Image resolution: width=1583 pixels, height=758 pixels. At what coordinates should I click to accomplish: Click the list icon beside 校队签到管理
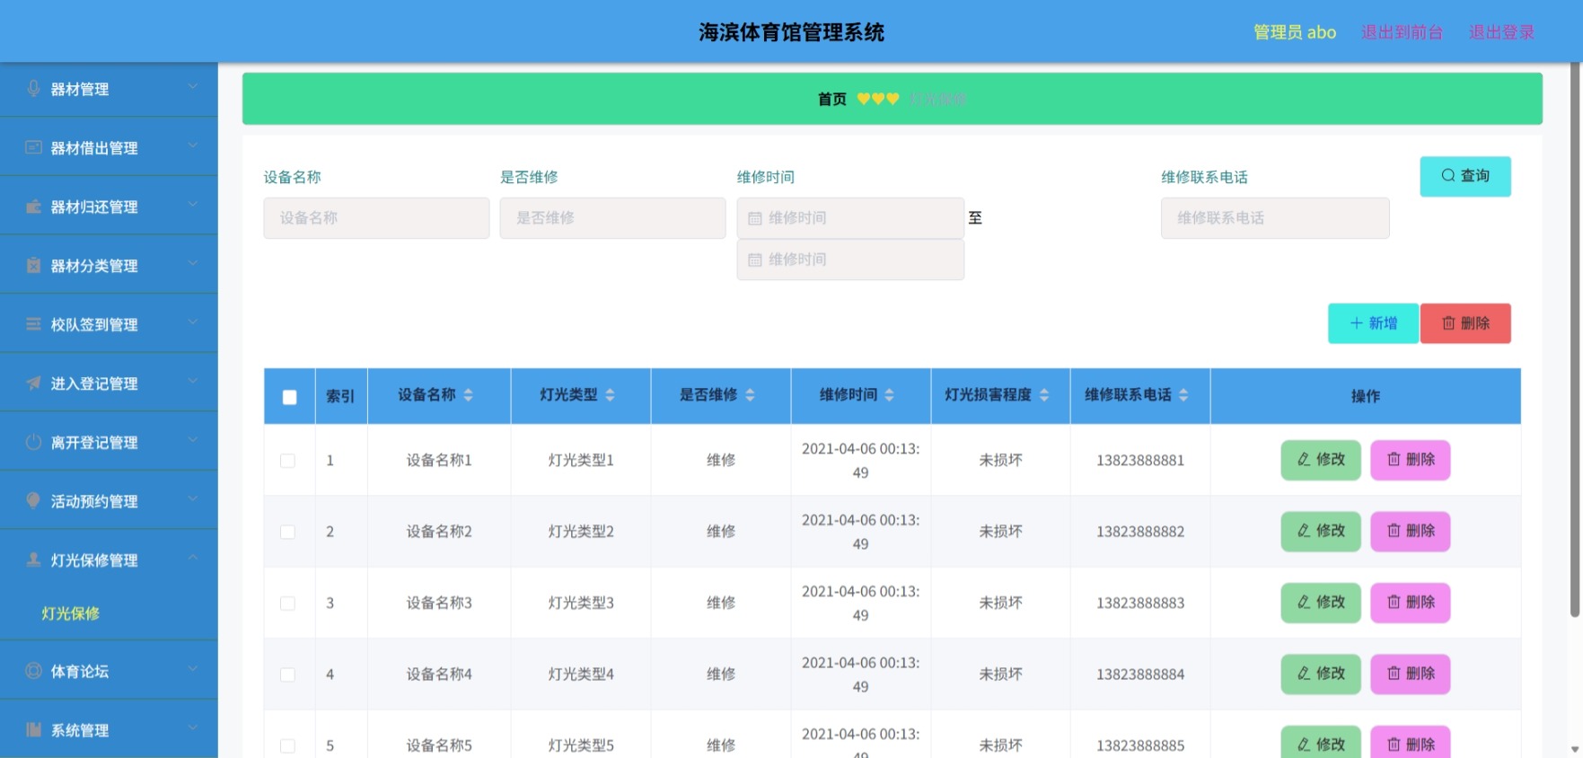(33, 324)
